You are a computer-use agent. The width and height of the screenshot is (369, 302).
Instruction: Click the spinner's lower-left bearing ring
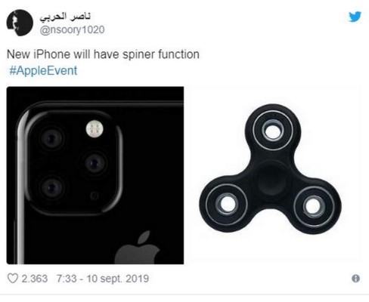pos(227,203)
